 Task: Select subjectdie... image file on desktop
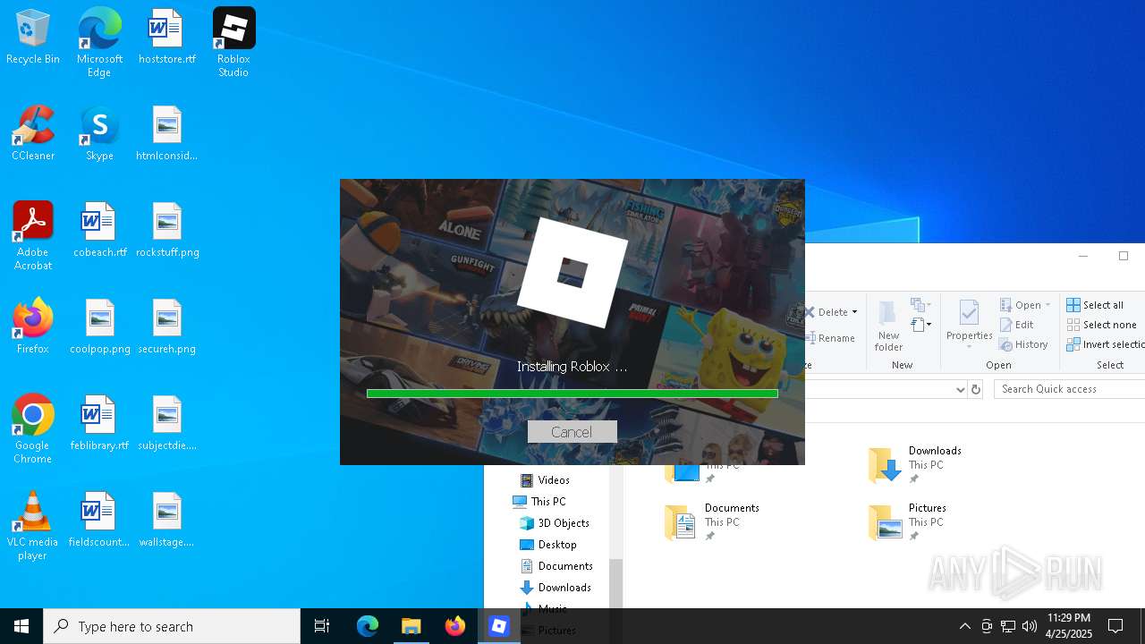[166, 424]
